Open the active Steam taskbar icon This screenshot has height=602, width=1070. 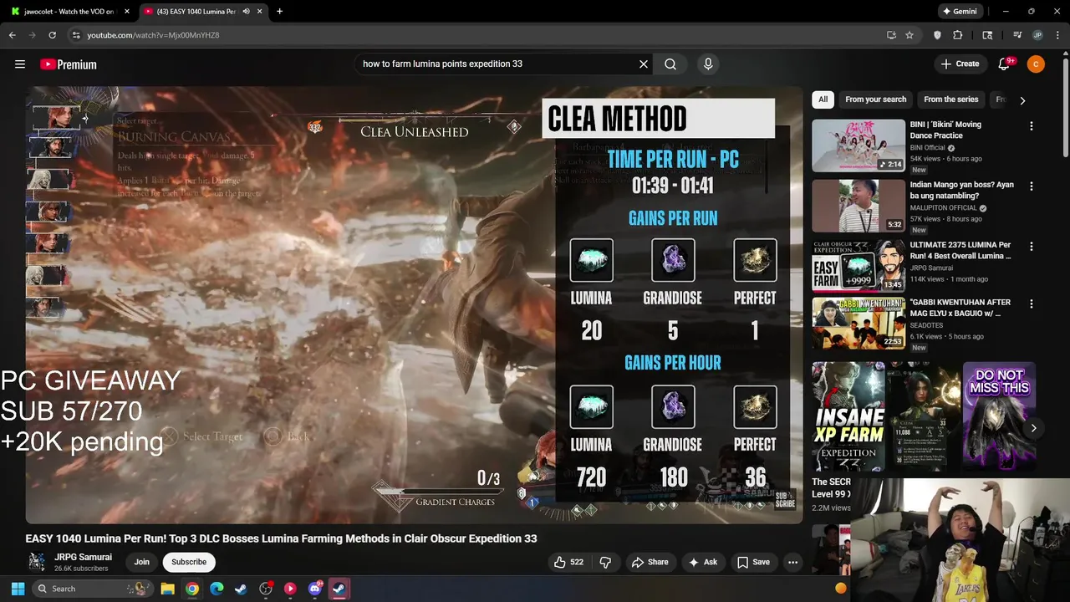point(339,589)
